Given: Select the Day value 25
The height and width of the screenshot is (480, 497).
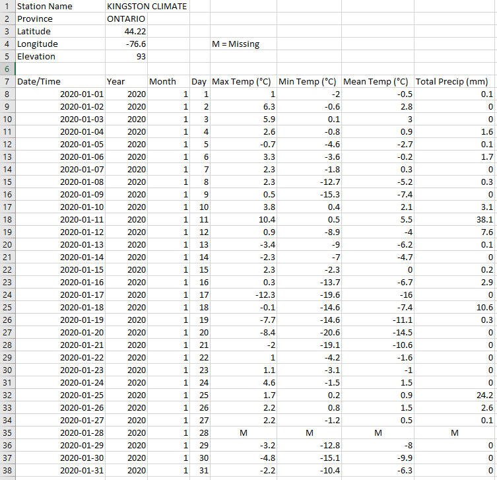Looking at the screenshot, I should coord(200,395).
